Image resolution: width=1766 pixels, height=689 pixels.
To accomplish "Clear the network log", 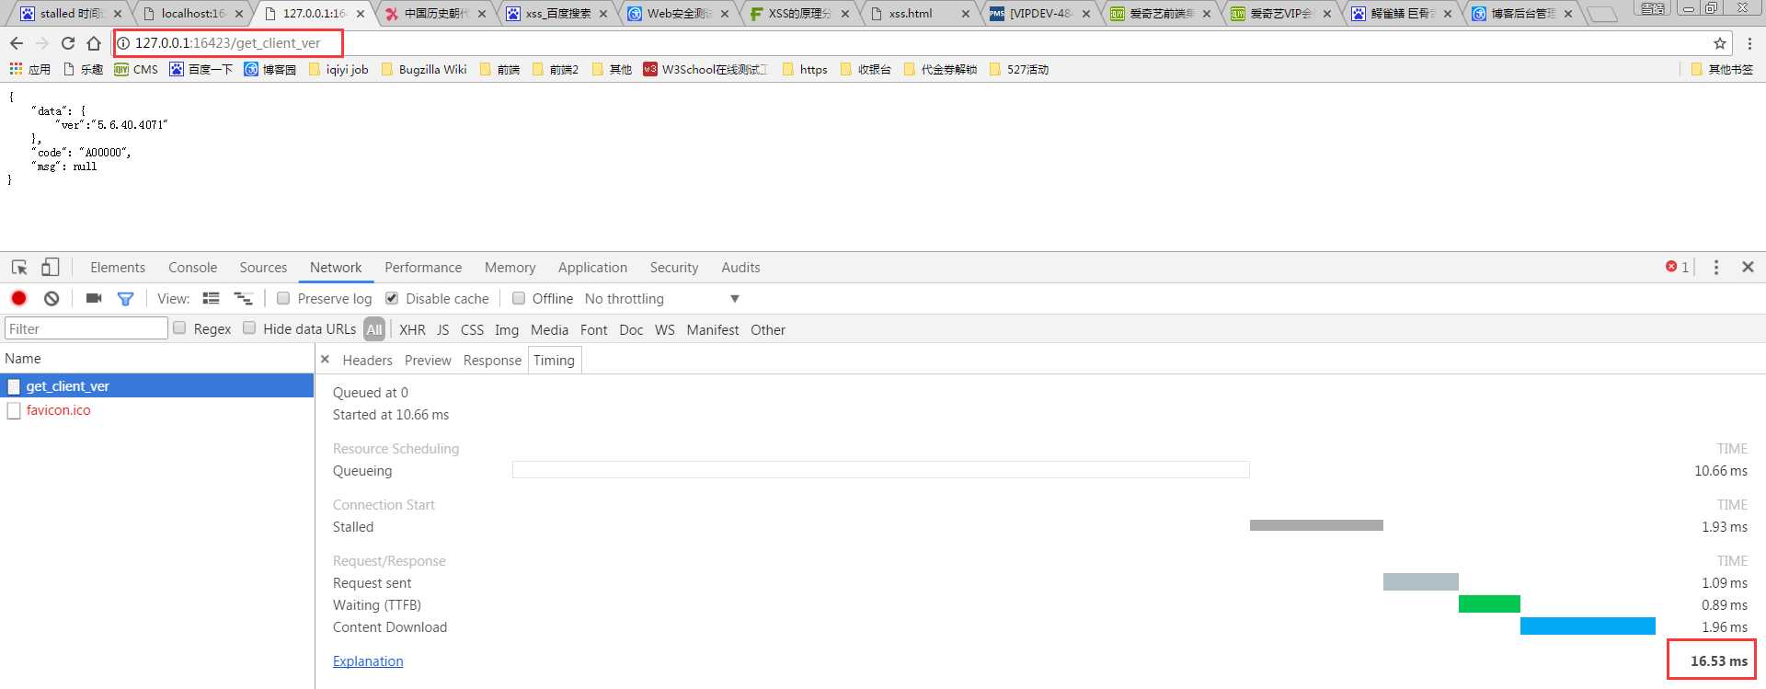I will (52, 298).
